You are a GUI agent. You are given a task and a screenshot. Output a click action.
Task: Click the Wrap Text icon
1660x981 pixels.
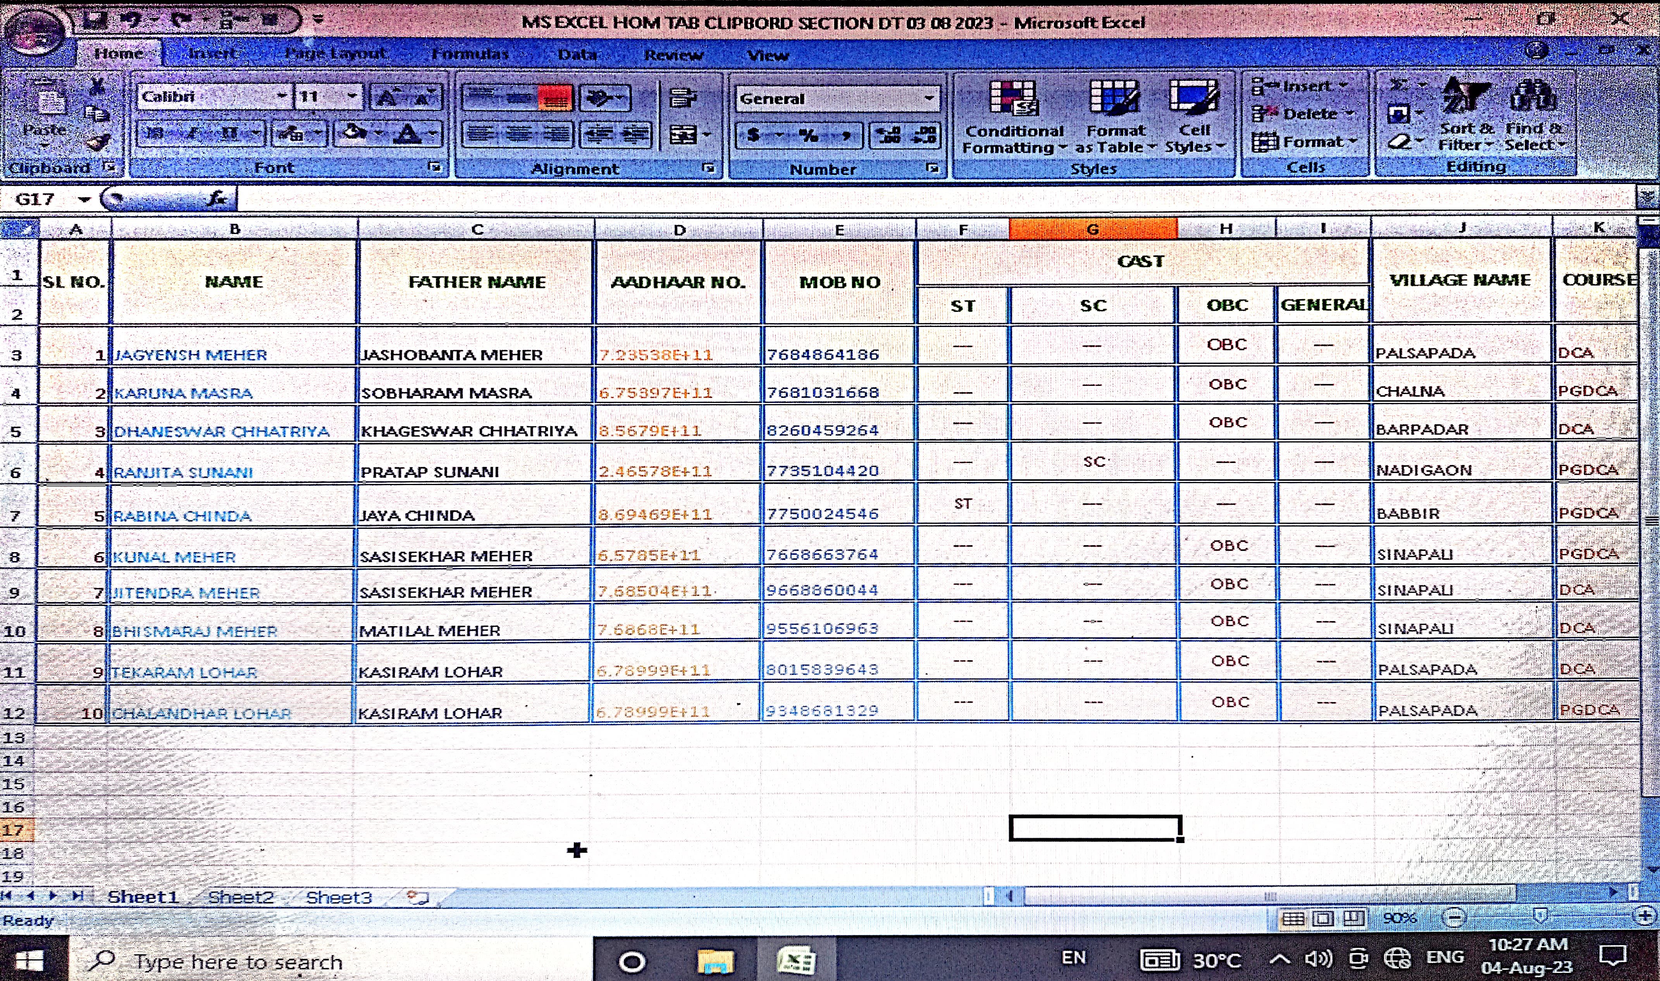pyautogui.click(x=683, y=98)
